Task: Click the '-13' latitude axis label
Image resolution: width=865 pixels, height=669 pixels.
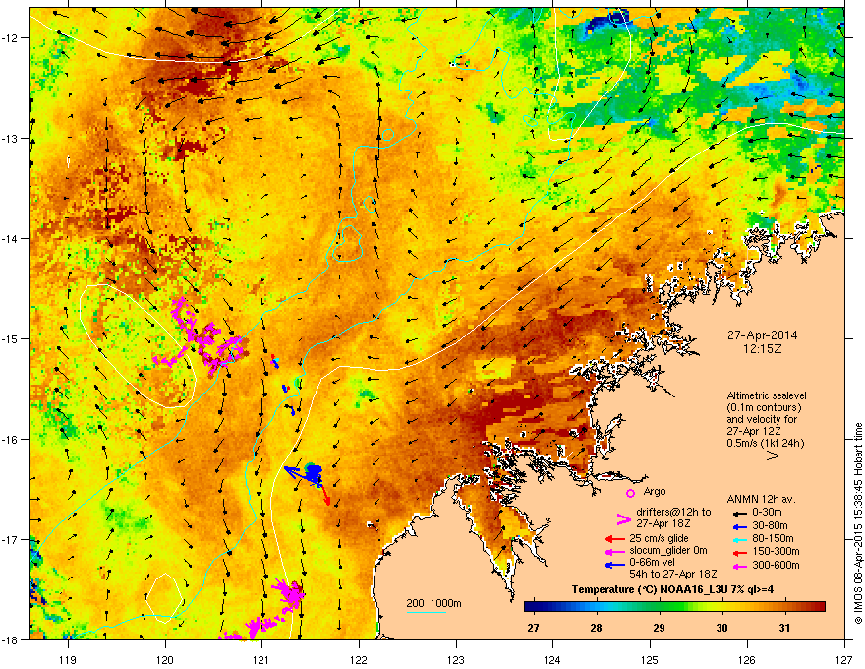Action: (x=10, y=138)
